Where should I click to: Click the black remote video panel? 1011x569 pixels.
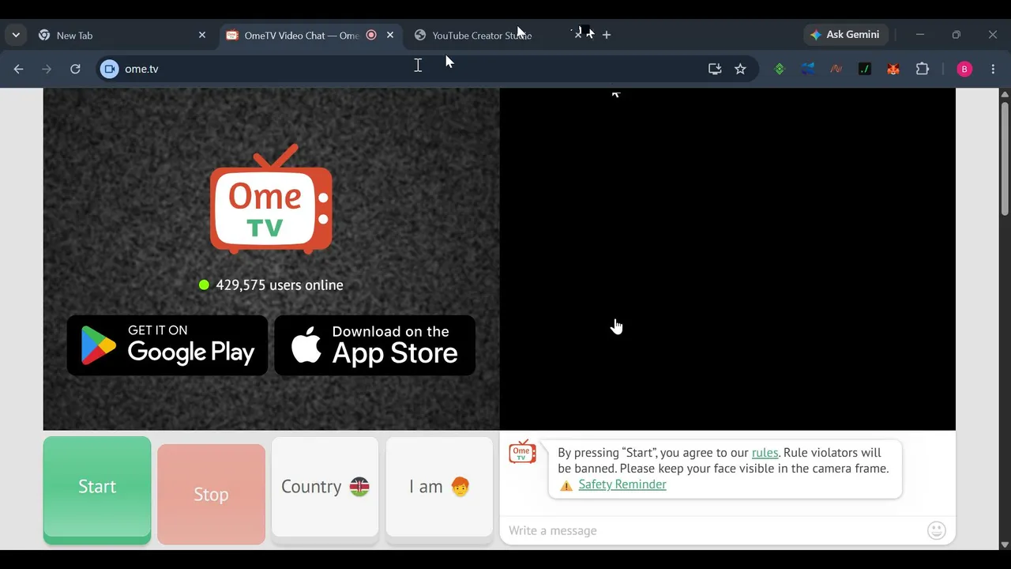click(x=727, y=259)
